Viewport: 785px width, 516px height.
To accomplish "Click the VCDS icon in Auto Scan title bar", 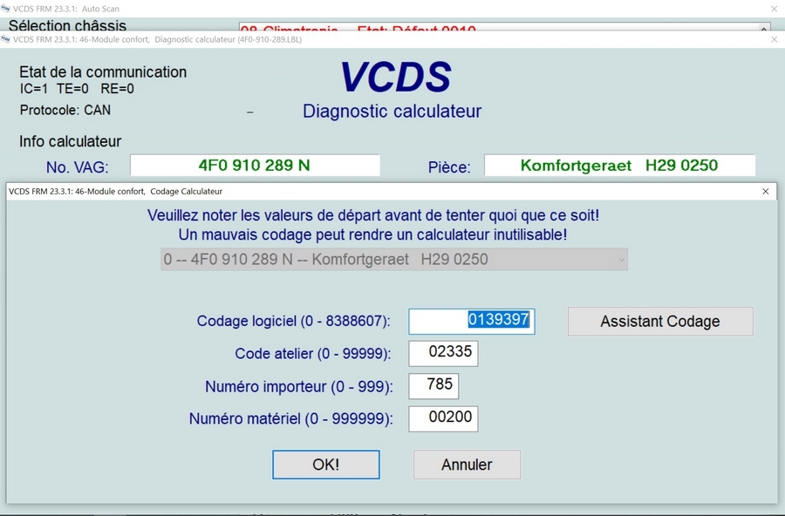I will (x=5, y=9).
